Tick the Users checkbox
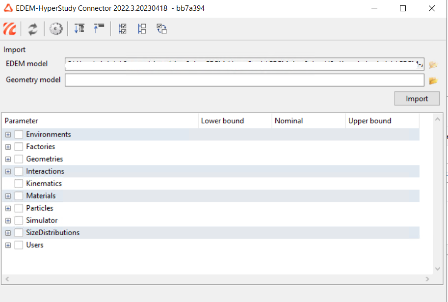This screenshot has height=302, width=448. click(x=19, y=245)
